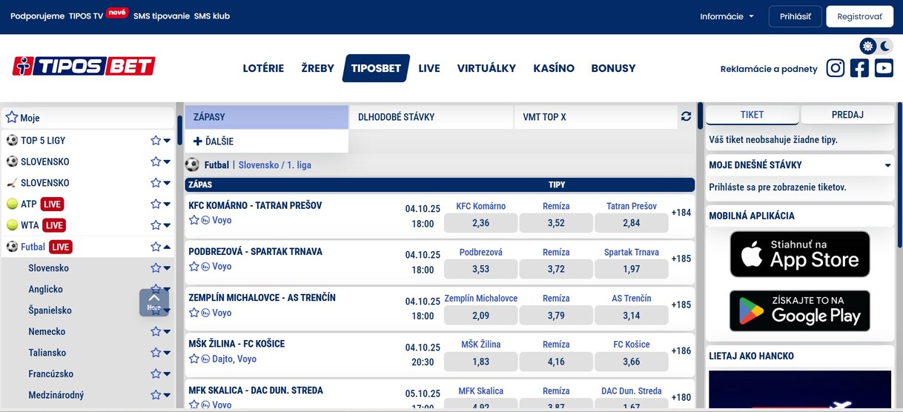Open the LOTÉRIE menu

[x=263, y=68]
